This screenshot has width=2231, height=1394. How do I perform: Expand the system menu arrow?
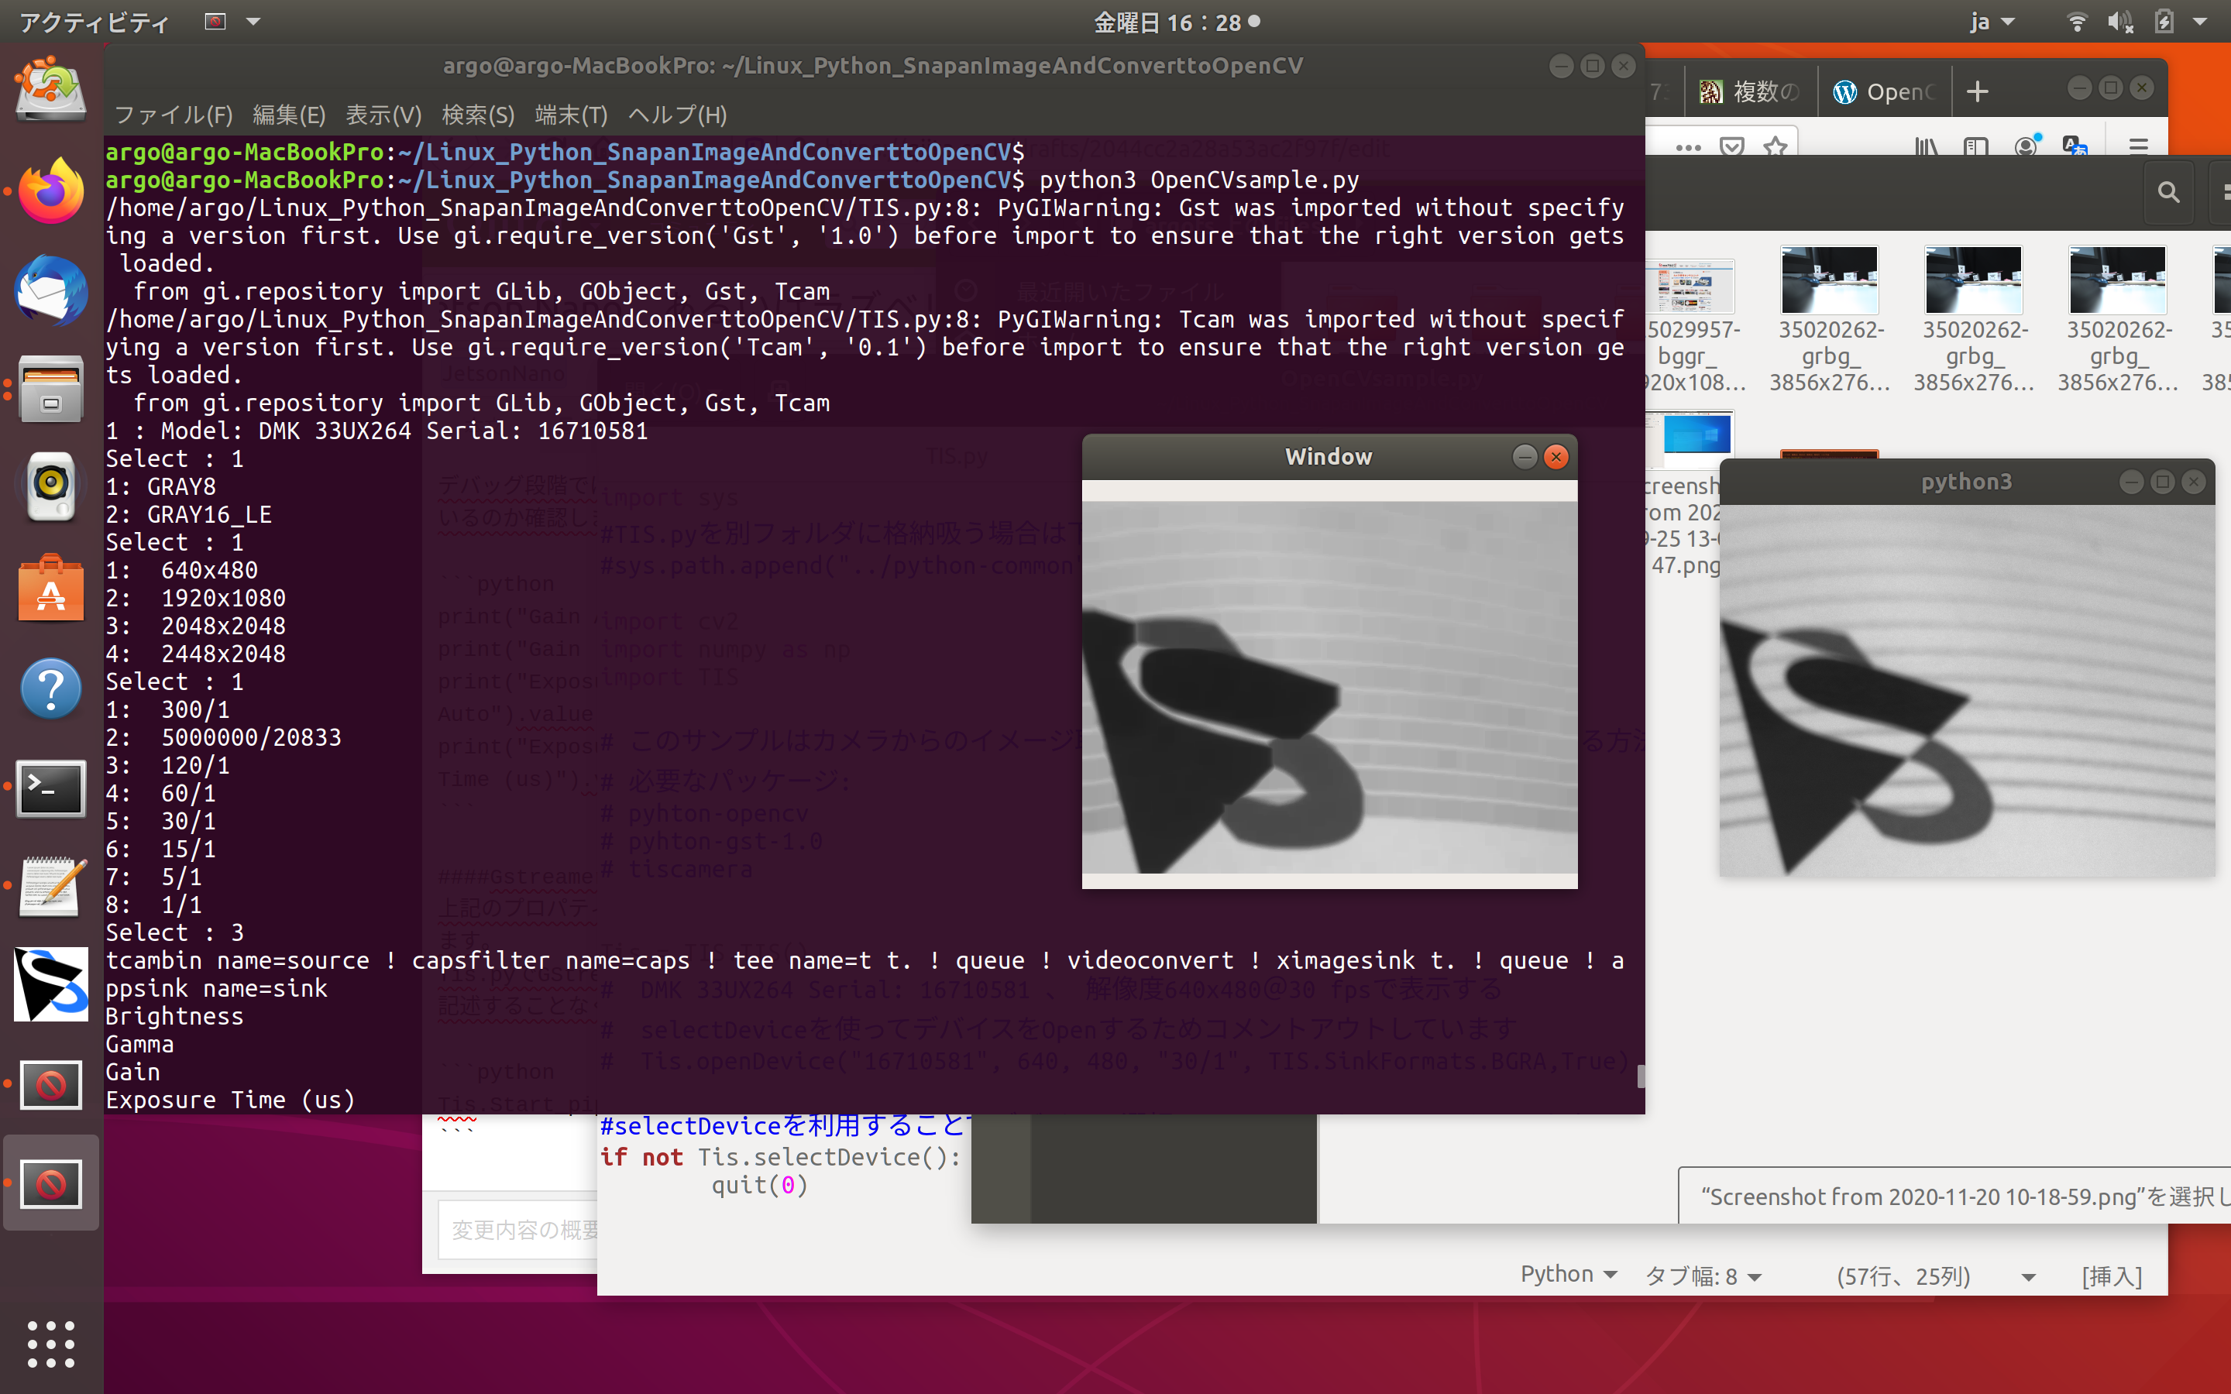click(2201, 21)
